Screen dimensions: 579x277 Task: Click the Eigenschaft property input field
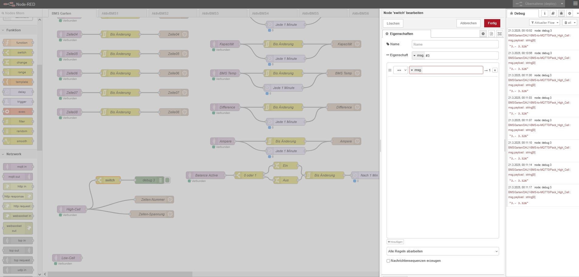pos(461,56)
